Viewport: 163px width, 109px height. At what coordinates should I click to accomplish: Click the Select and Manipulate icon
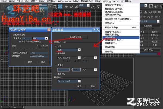pos(98,6)
